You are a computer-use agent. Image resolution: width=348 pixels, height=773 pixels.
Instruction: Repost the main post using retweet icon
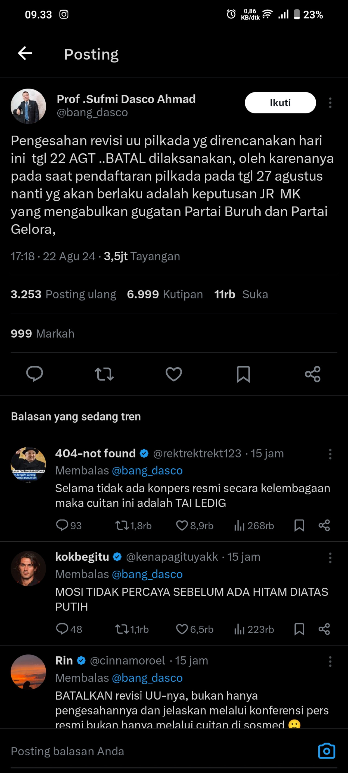pos(104,374)
